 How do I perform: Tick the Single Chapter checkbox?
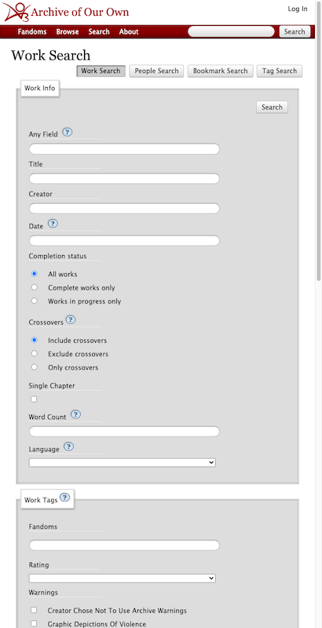pos(34,400)
